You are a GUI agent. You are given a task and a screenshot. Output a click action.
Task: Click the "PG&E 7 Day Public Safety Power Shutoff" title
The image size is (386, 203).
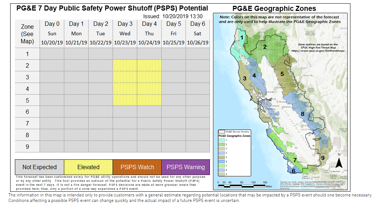pyautogui.click(x=112, y=8)
